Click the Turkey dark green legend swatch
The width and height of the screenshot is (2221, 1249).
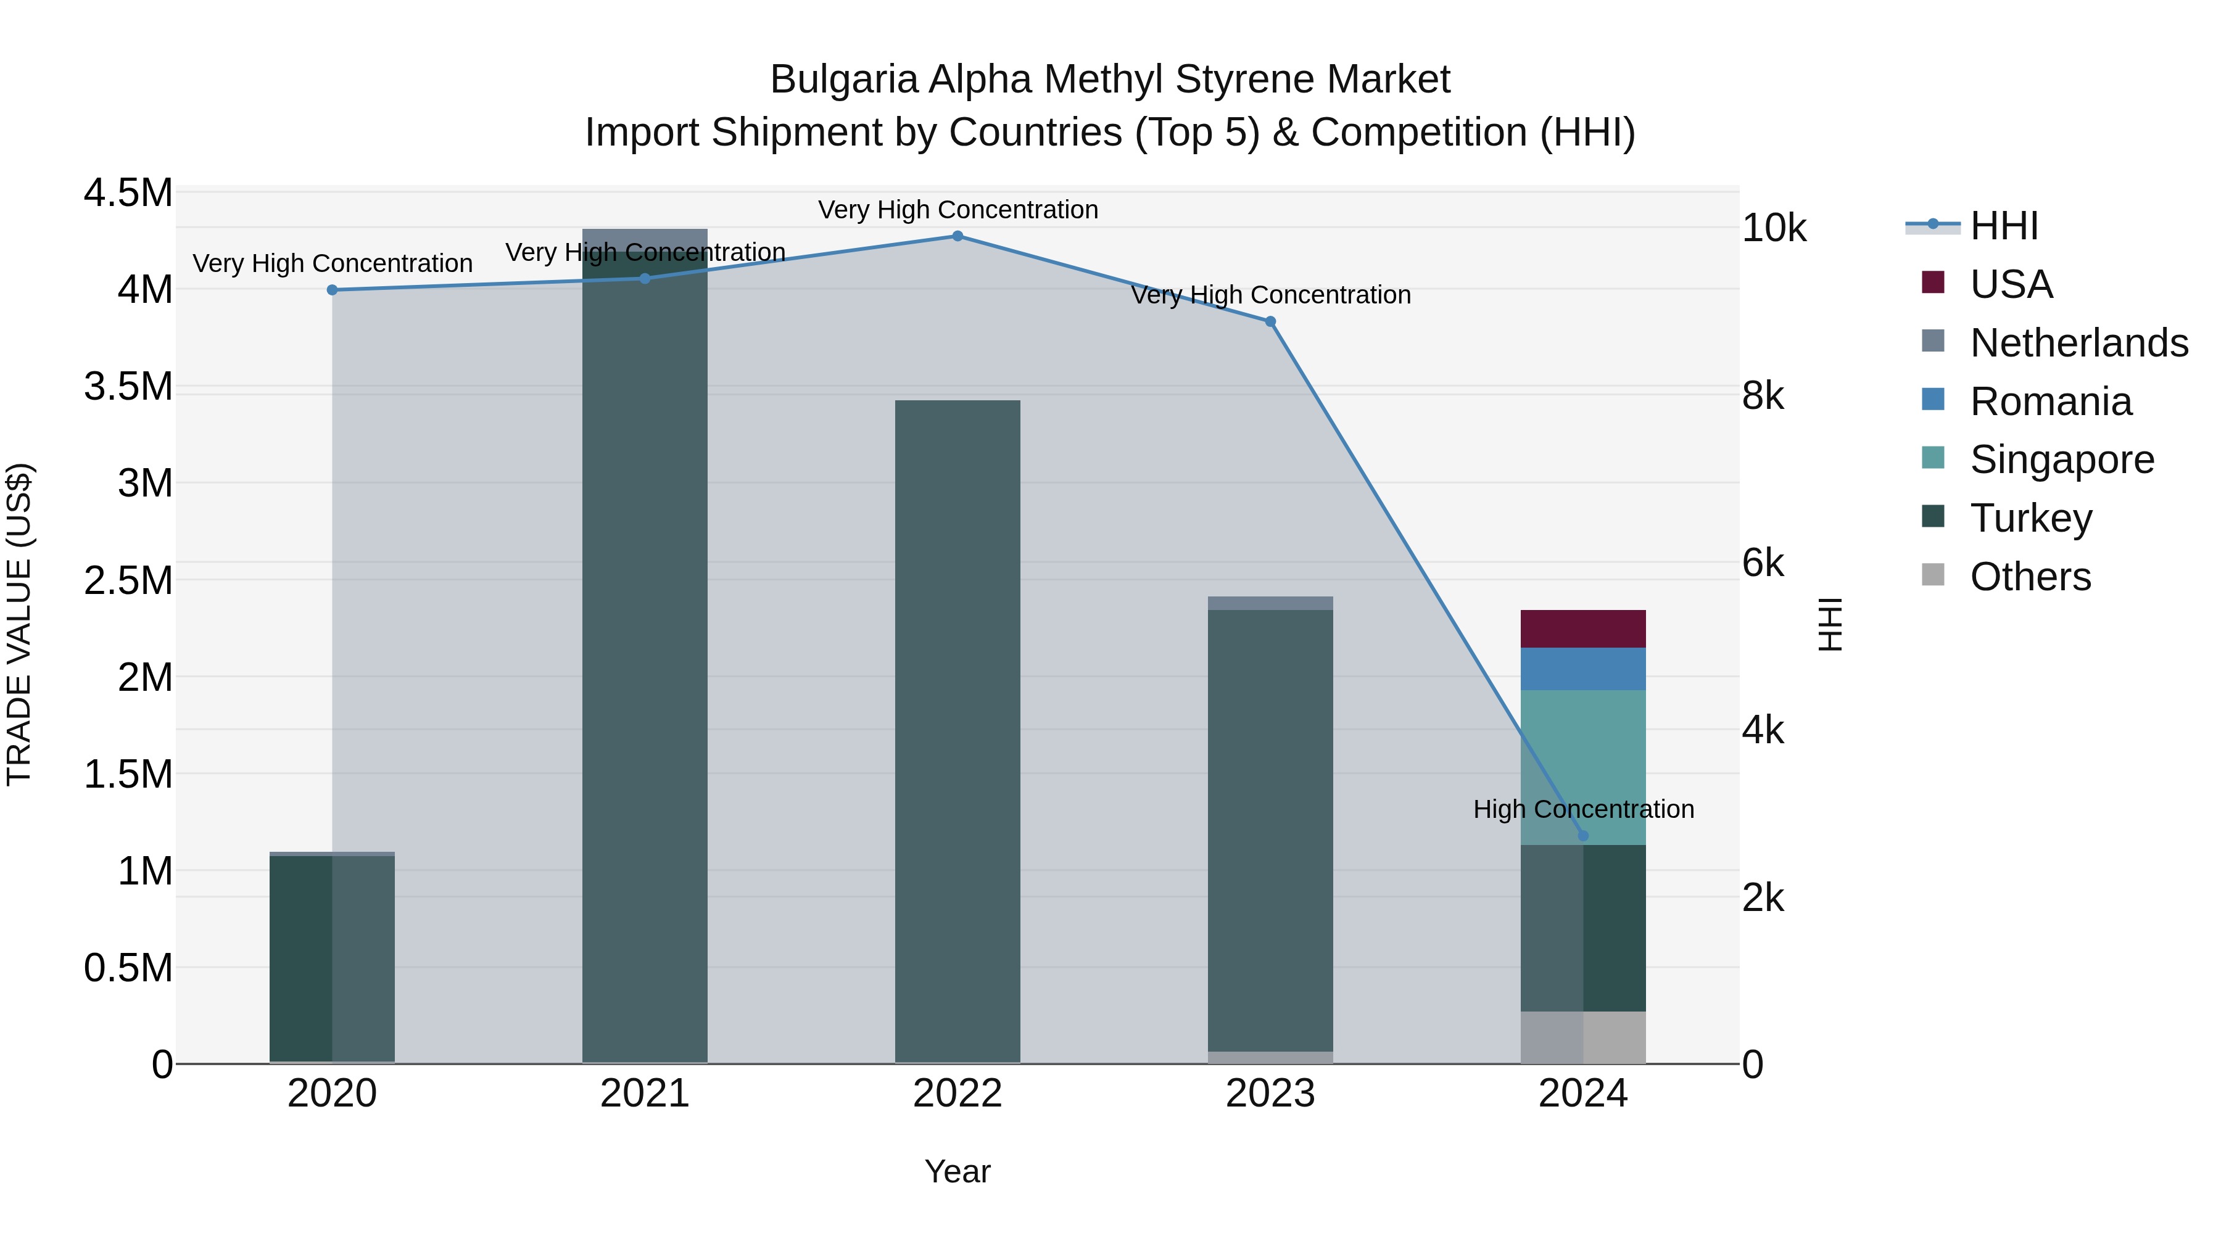pos(1933,516)
